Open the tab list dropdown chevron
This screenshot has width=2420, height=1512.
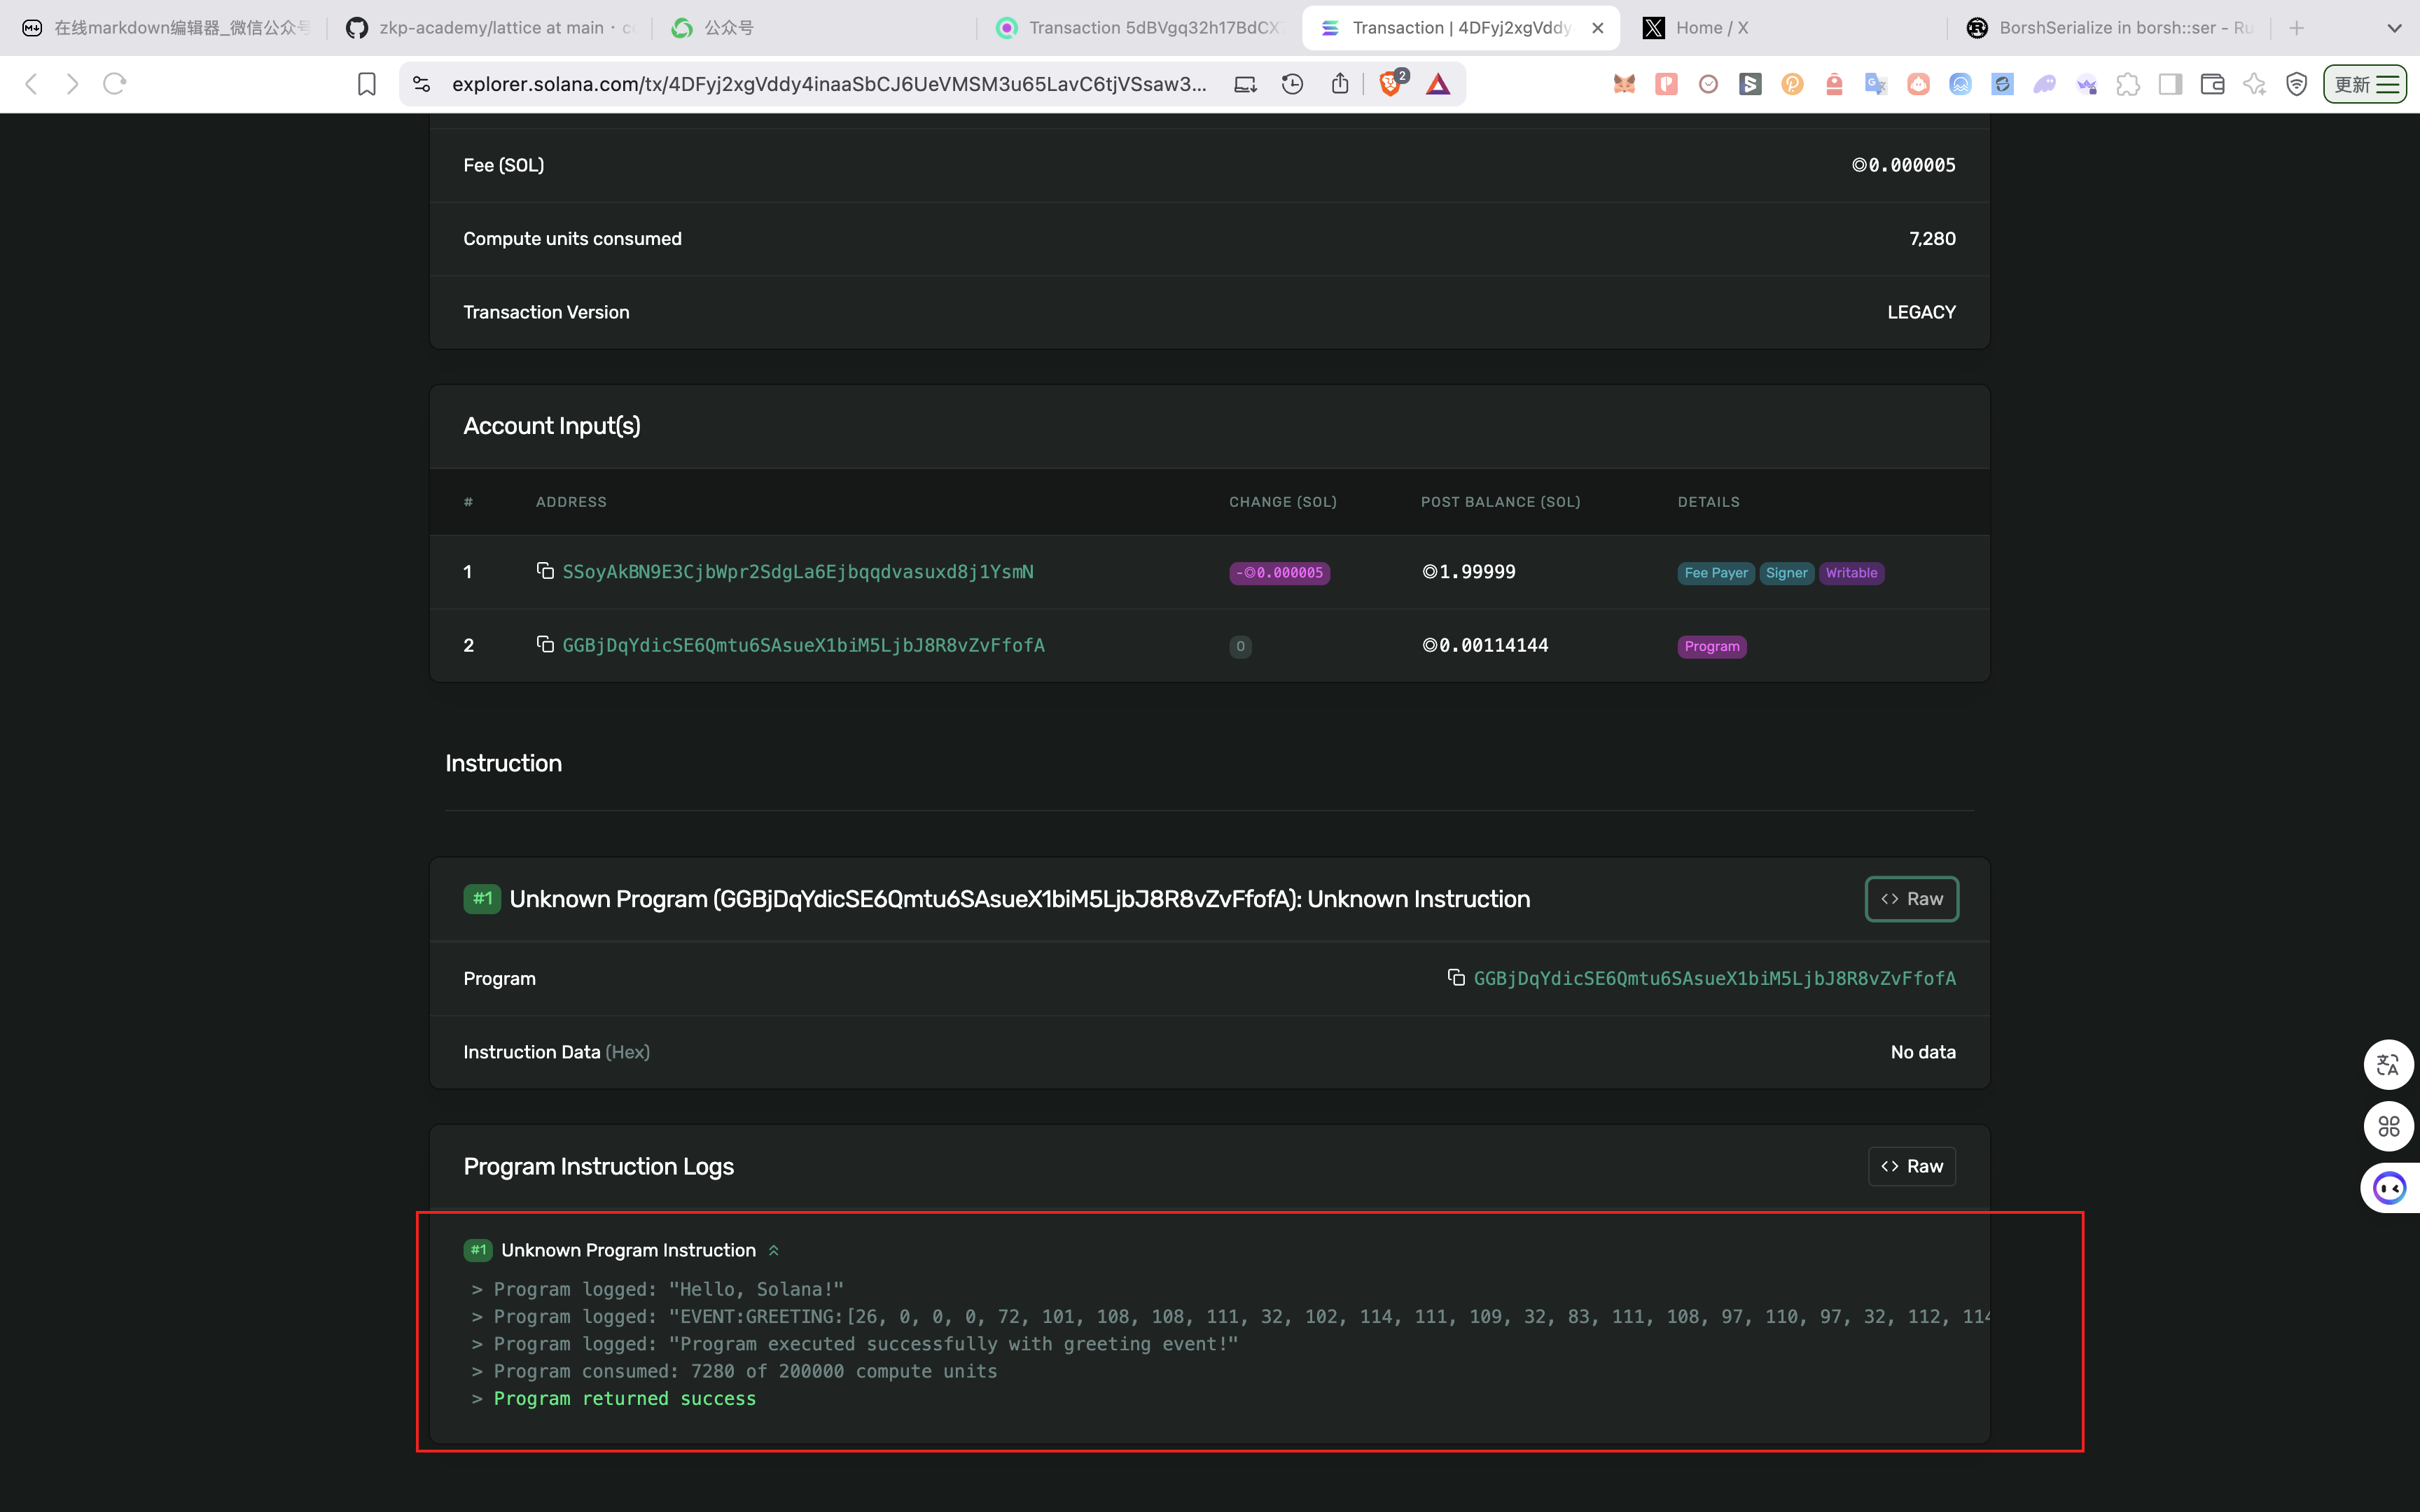tap(2394, 28)
